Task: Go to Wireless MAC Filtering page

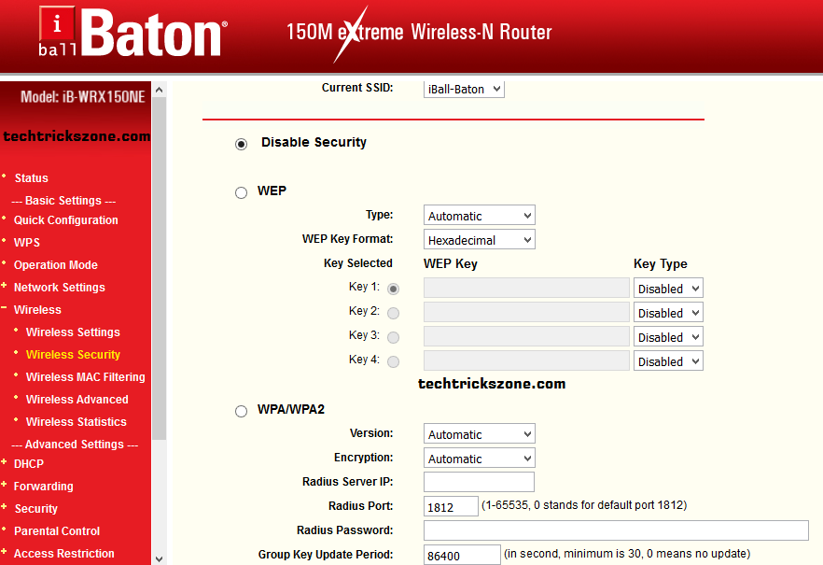Action: click(85, 377)
